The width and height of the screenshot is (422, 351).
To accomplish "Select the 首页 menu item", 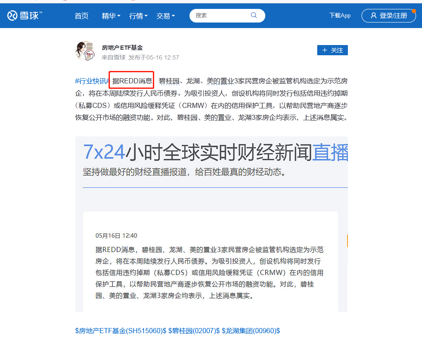I will [81, 15].
